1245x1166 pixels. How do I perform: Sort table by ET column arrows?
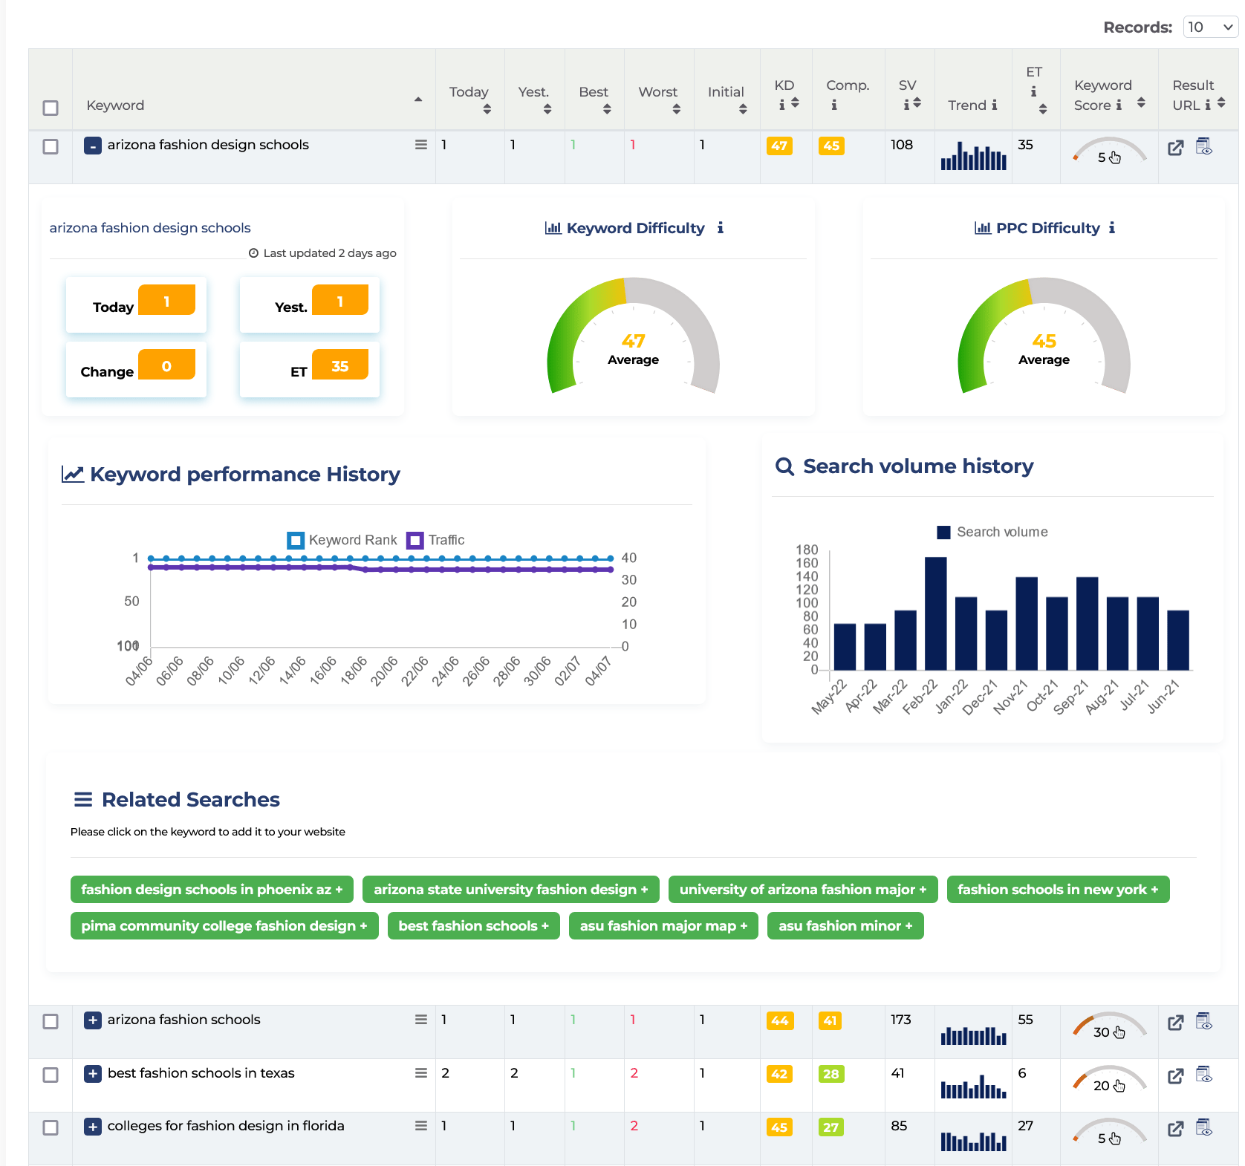pyautogui.click(x=1043, y=109)
